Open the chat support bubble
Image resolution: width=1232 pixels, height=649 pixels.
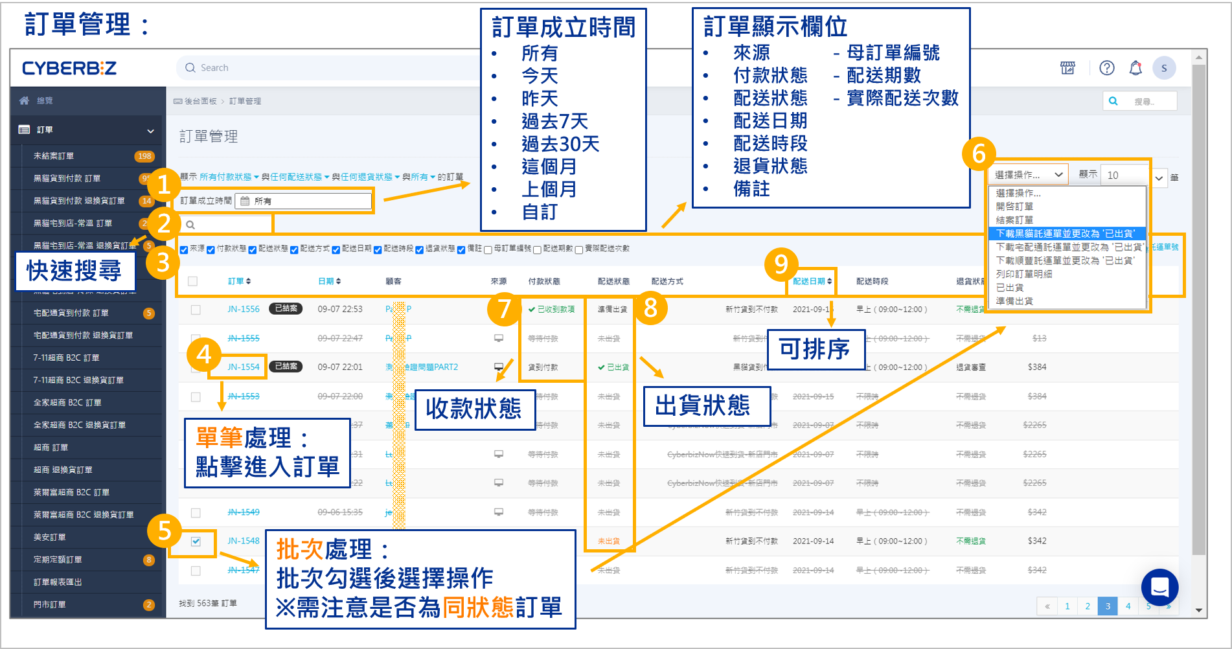pos(1159,587)
